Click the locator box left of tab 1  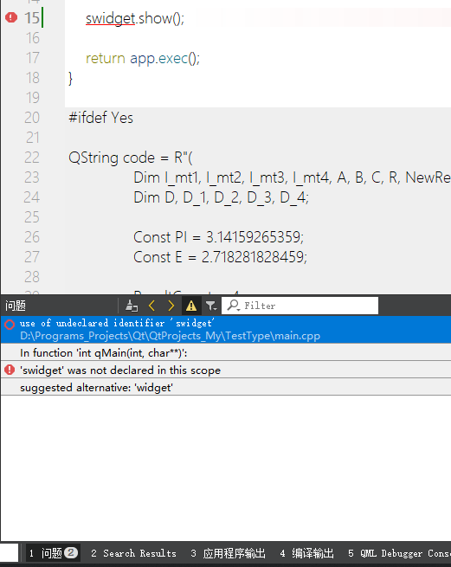[9, 553]
